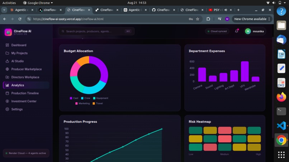The height and width of the screenshot is (162, 289).
Task: Open My Projects in the sidebar
Action: click(26, 53)
